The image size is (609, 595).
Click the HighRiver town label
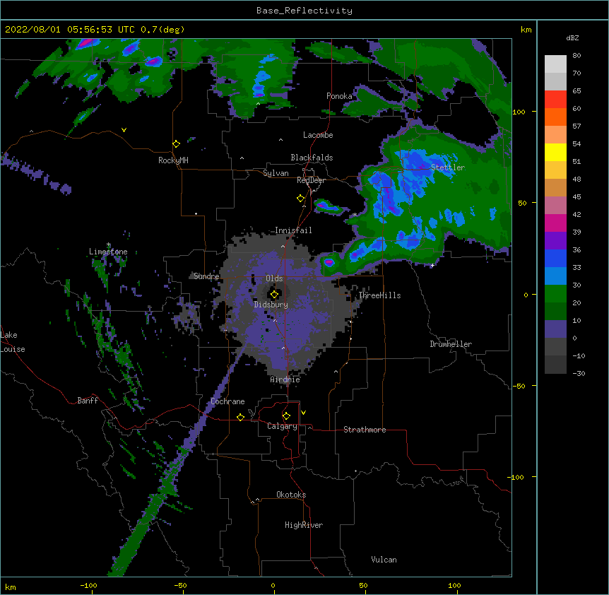pyautogui.click(x=304, y=525)
